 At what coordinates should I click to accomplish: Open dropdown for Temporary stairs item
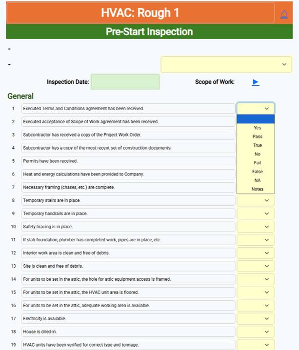point(256,200)
